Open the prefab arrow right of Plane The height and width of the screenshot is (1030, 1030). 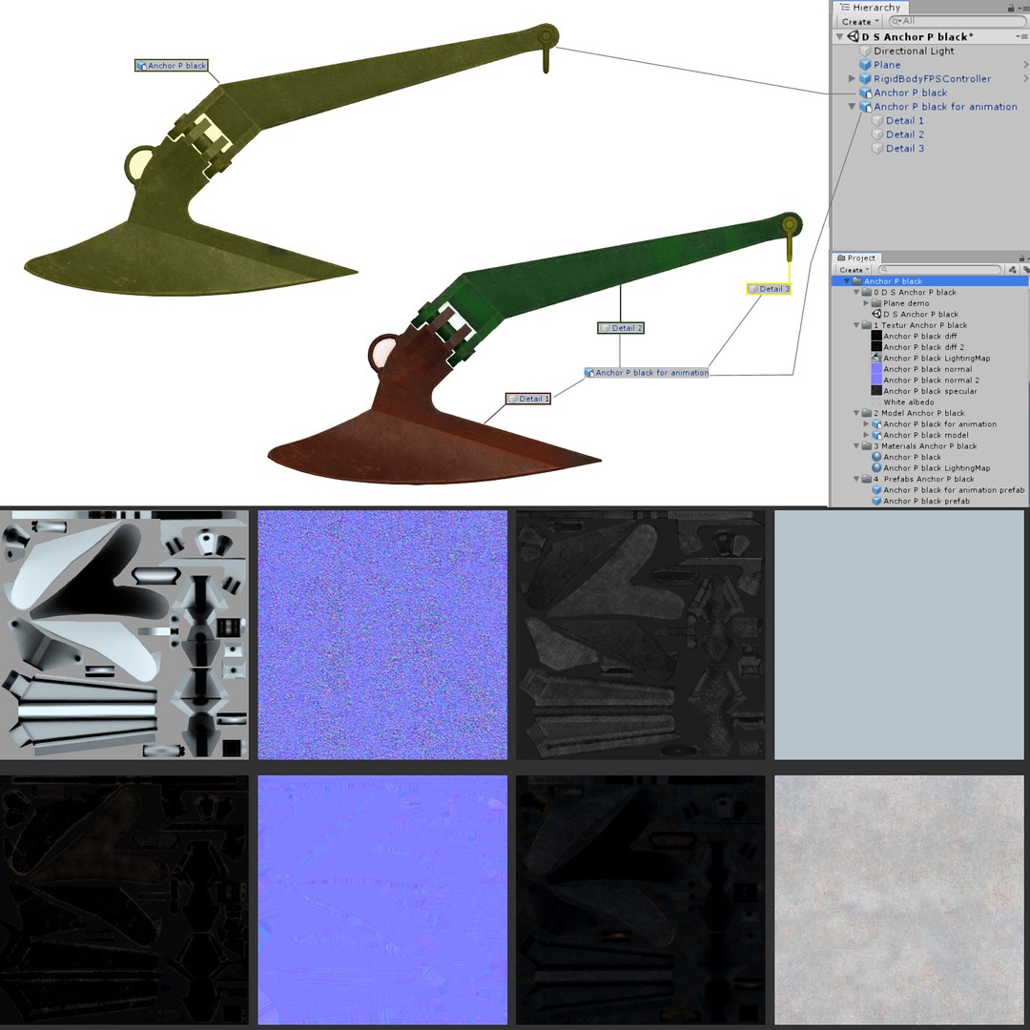pos(1024,65)
